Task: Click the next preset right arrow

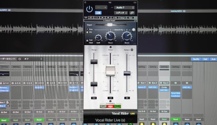Action: pos(108,18)
